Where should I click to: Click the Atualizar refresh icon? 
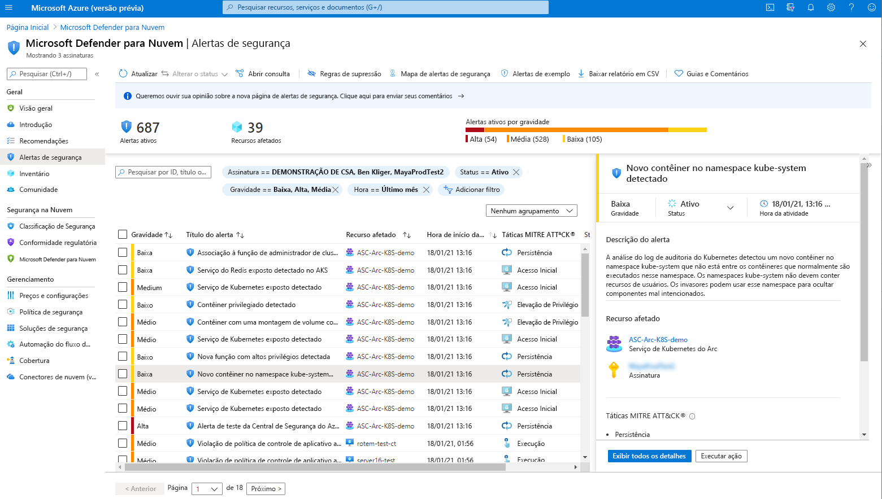click(123, 73)
